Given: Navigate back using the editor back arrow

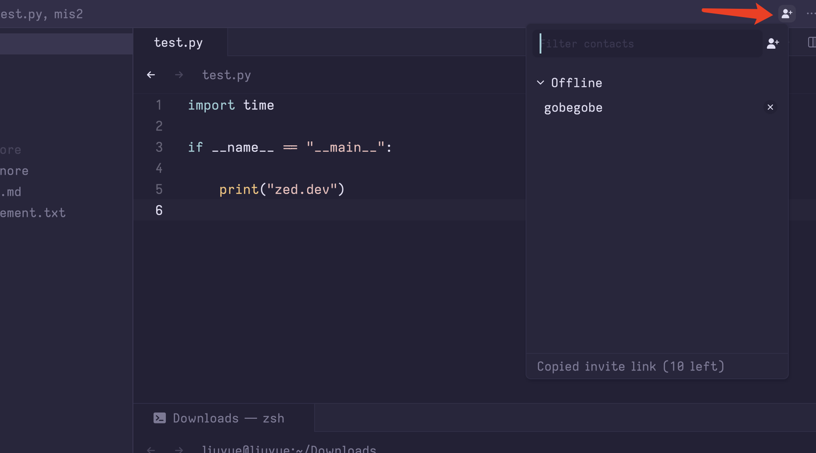Looking at the screenshot, I should pos(151,74).
